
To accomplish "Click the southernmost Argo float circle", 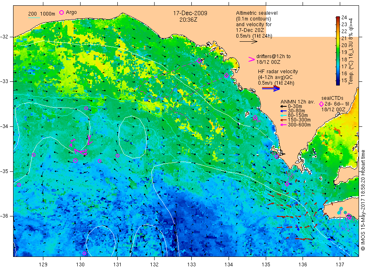I will tap(85, 253).
